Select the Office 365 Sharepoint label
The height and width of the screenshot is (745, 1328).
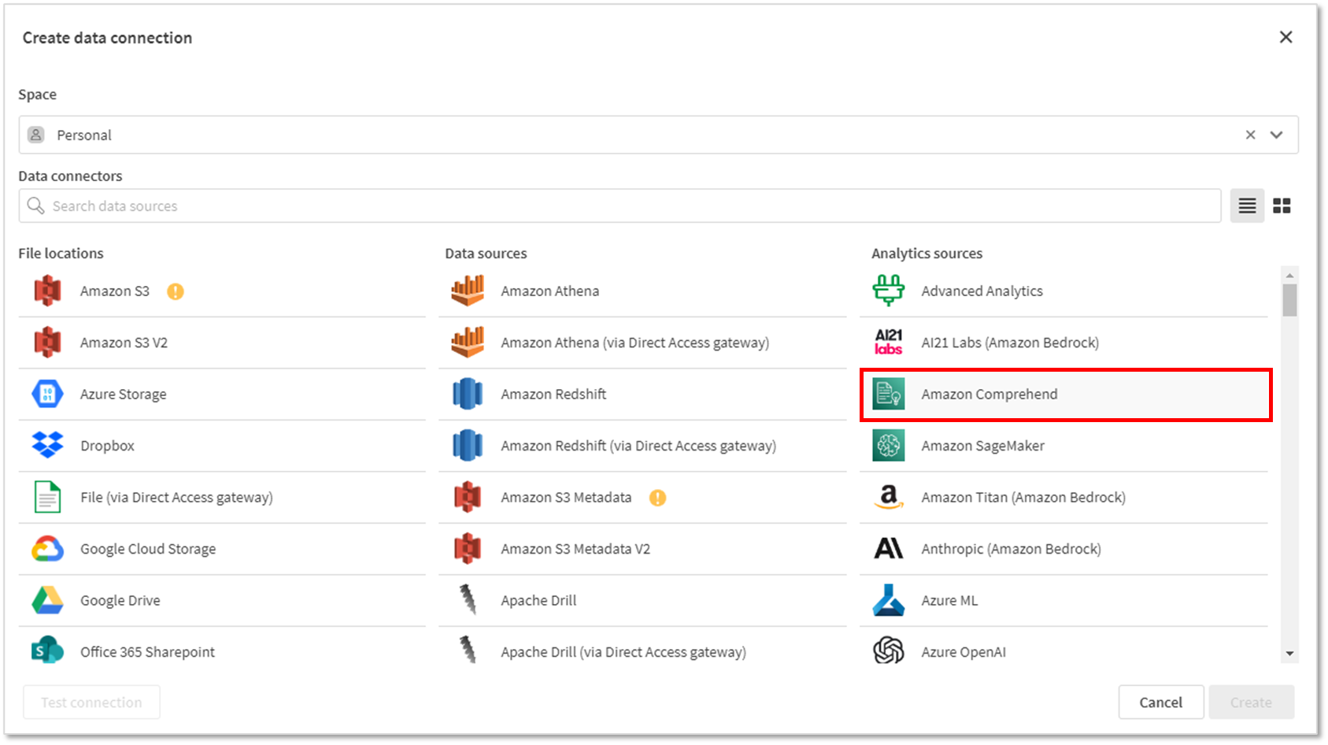point(147,652)
